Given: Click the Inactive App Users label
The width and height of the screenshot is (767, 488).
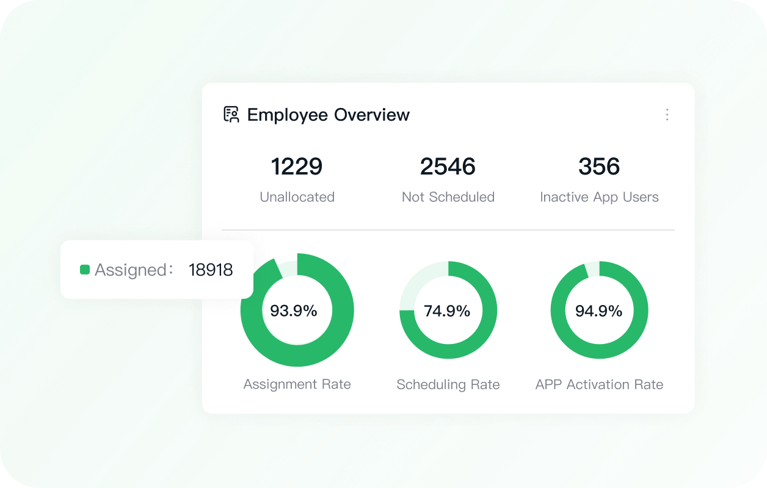Looking at the screenshot, I should pyautogui.click(x=598, y=197).
